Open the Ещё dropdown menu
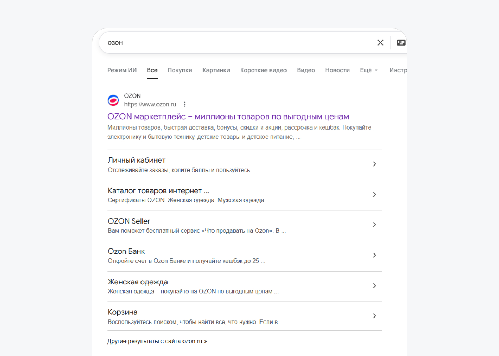 tap(369, 70)
